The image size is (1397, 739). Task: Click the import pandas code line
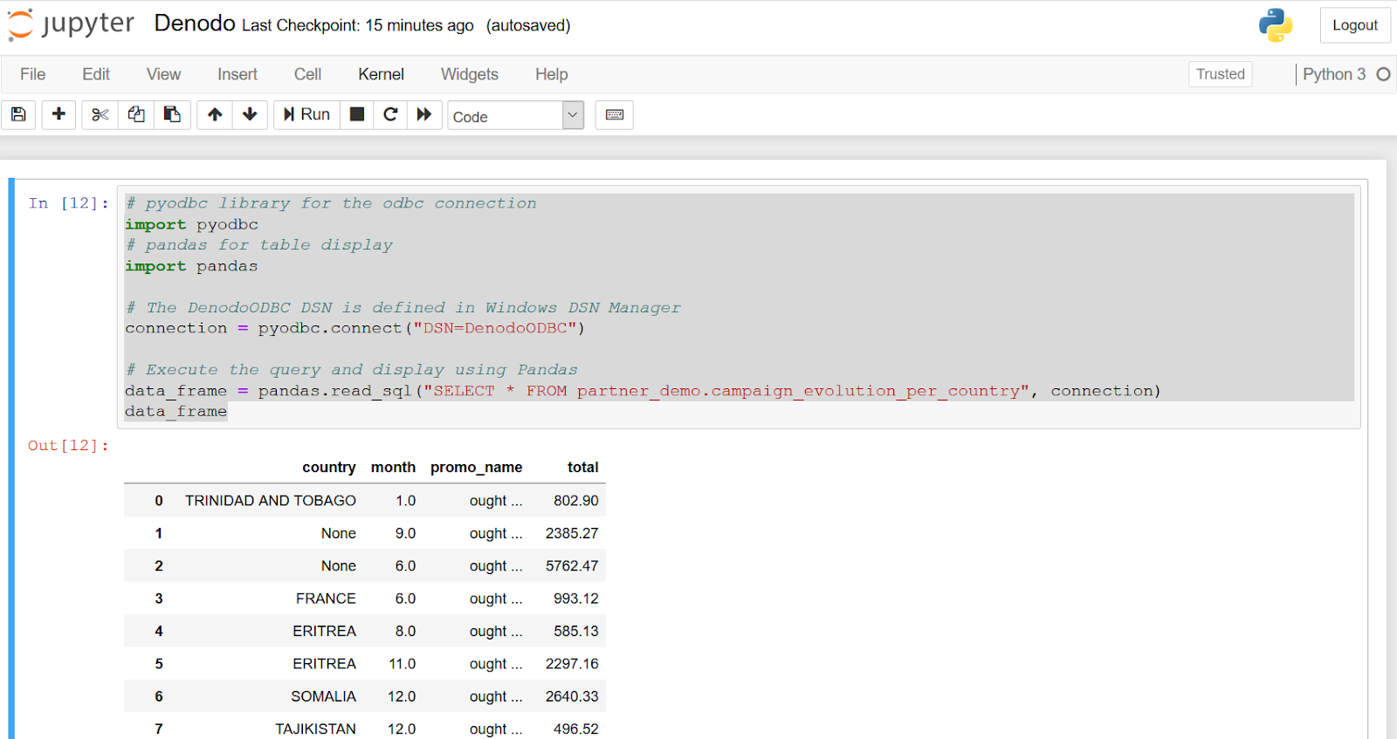coord(191,266)
